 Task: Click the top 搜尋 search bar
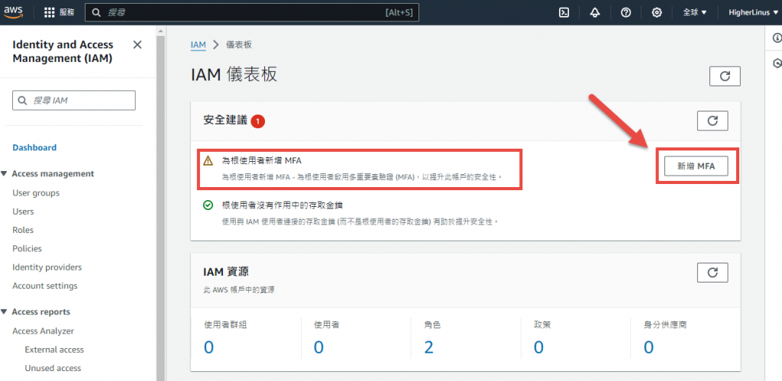point(252,12)
